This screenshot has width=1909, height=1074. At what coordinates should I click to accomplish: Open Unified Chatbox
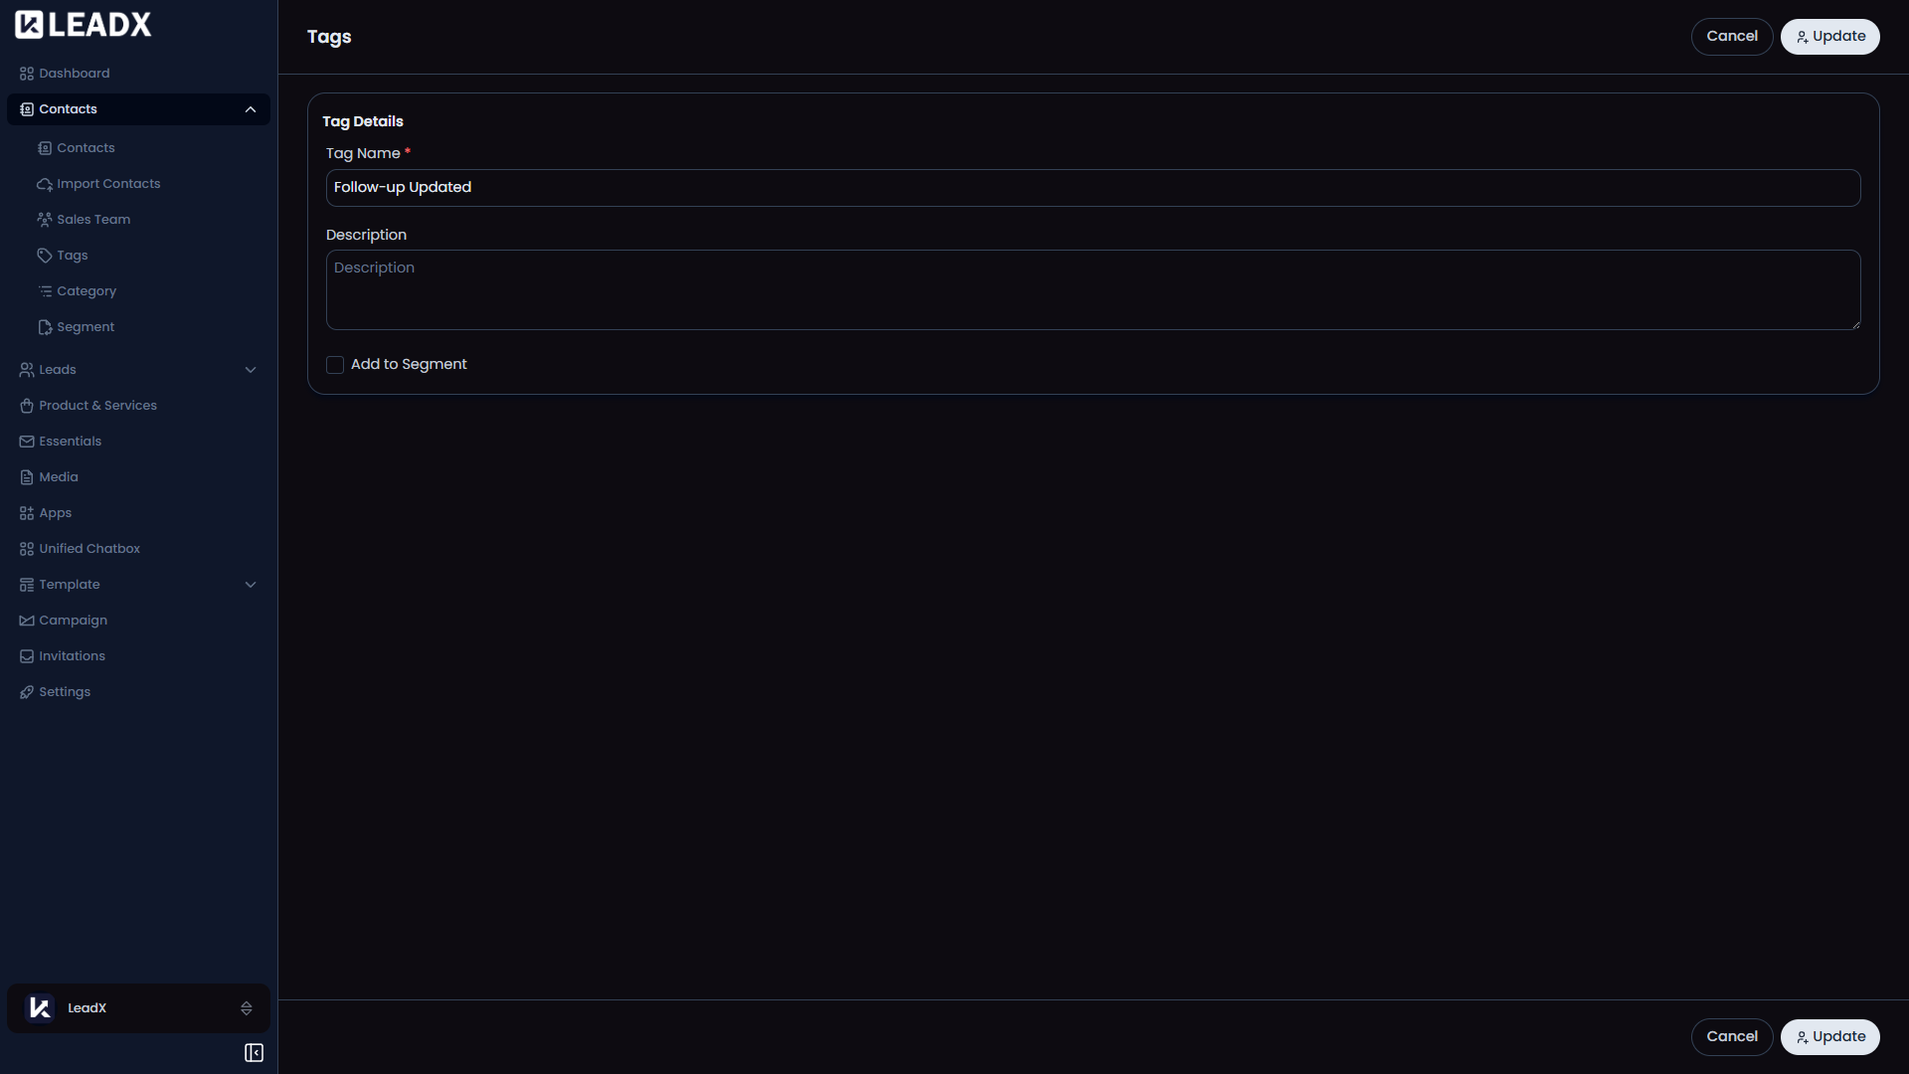coord(89,549)
